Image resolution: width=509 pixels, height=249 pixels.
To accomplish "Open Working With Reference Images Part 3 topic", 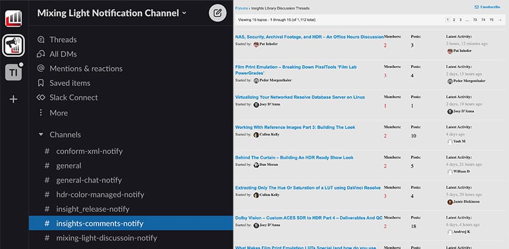I will [295, 127].
